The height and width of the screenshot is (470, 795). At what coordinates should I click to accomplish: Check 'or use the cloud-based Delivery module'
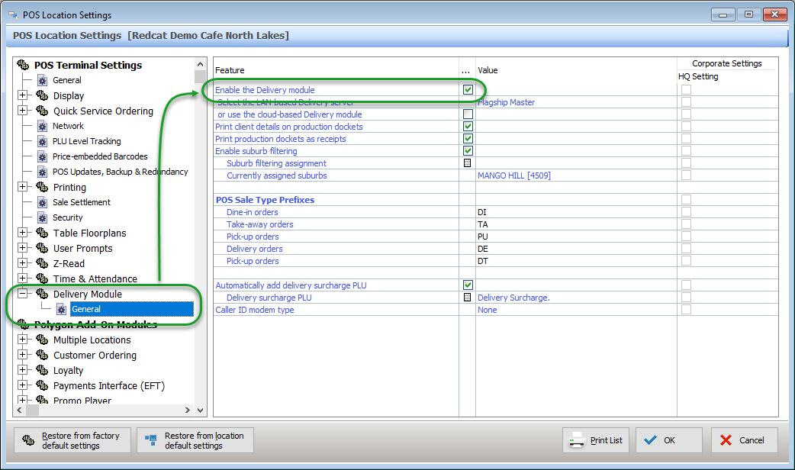point(469,114)
